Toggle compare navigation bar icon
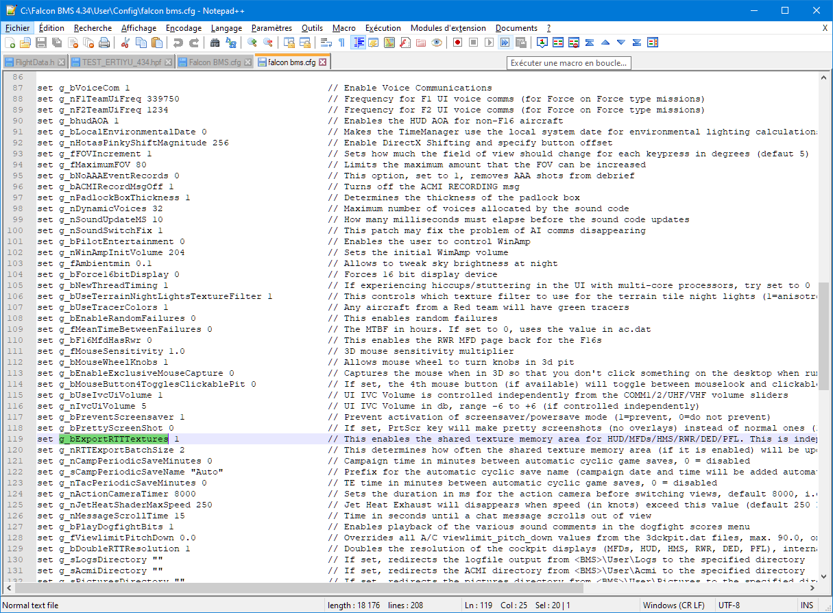 pos(653,43)
